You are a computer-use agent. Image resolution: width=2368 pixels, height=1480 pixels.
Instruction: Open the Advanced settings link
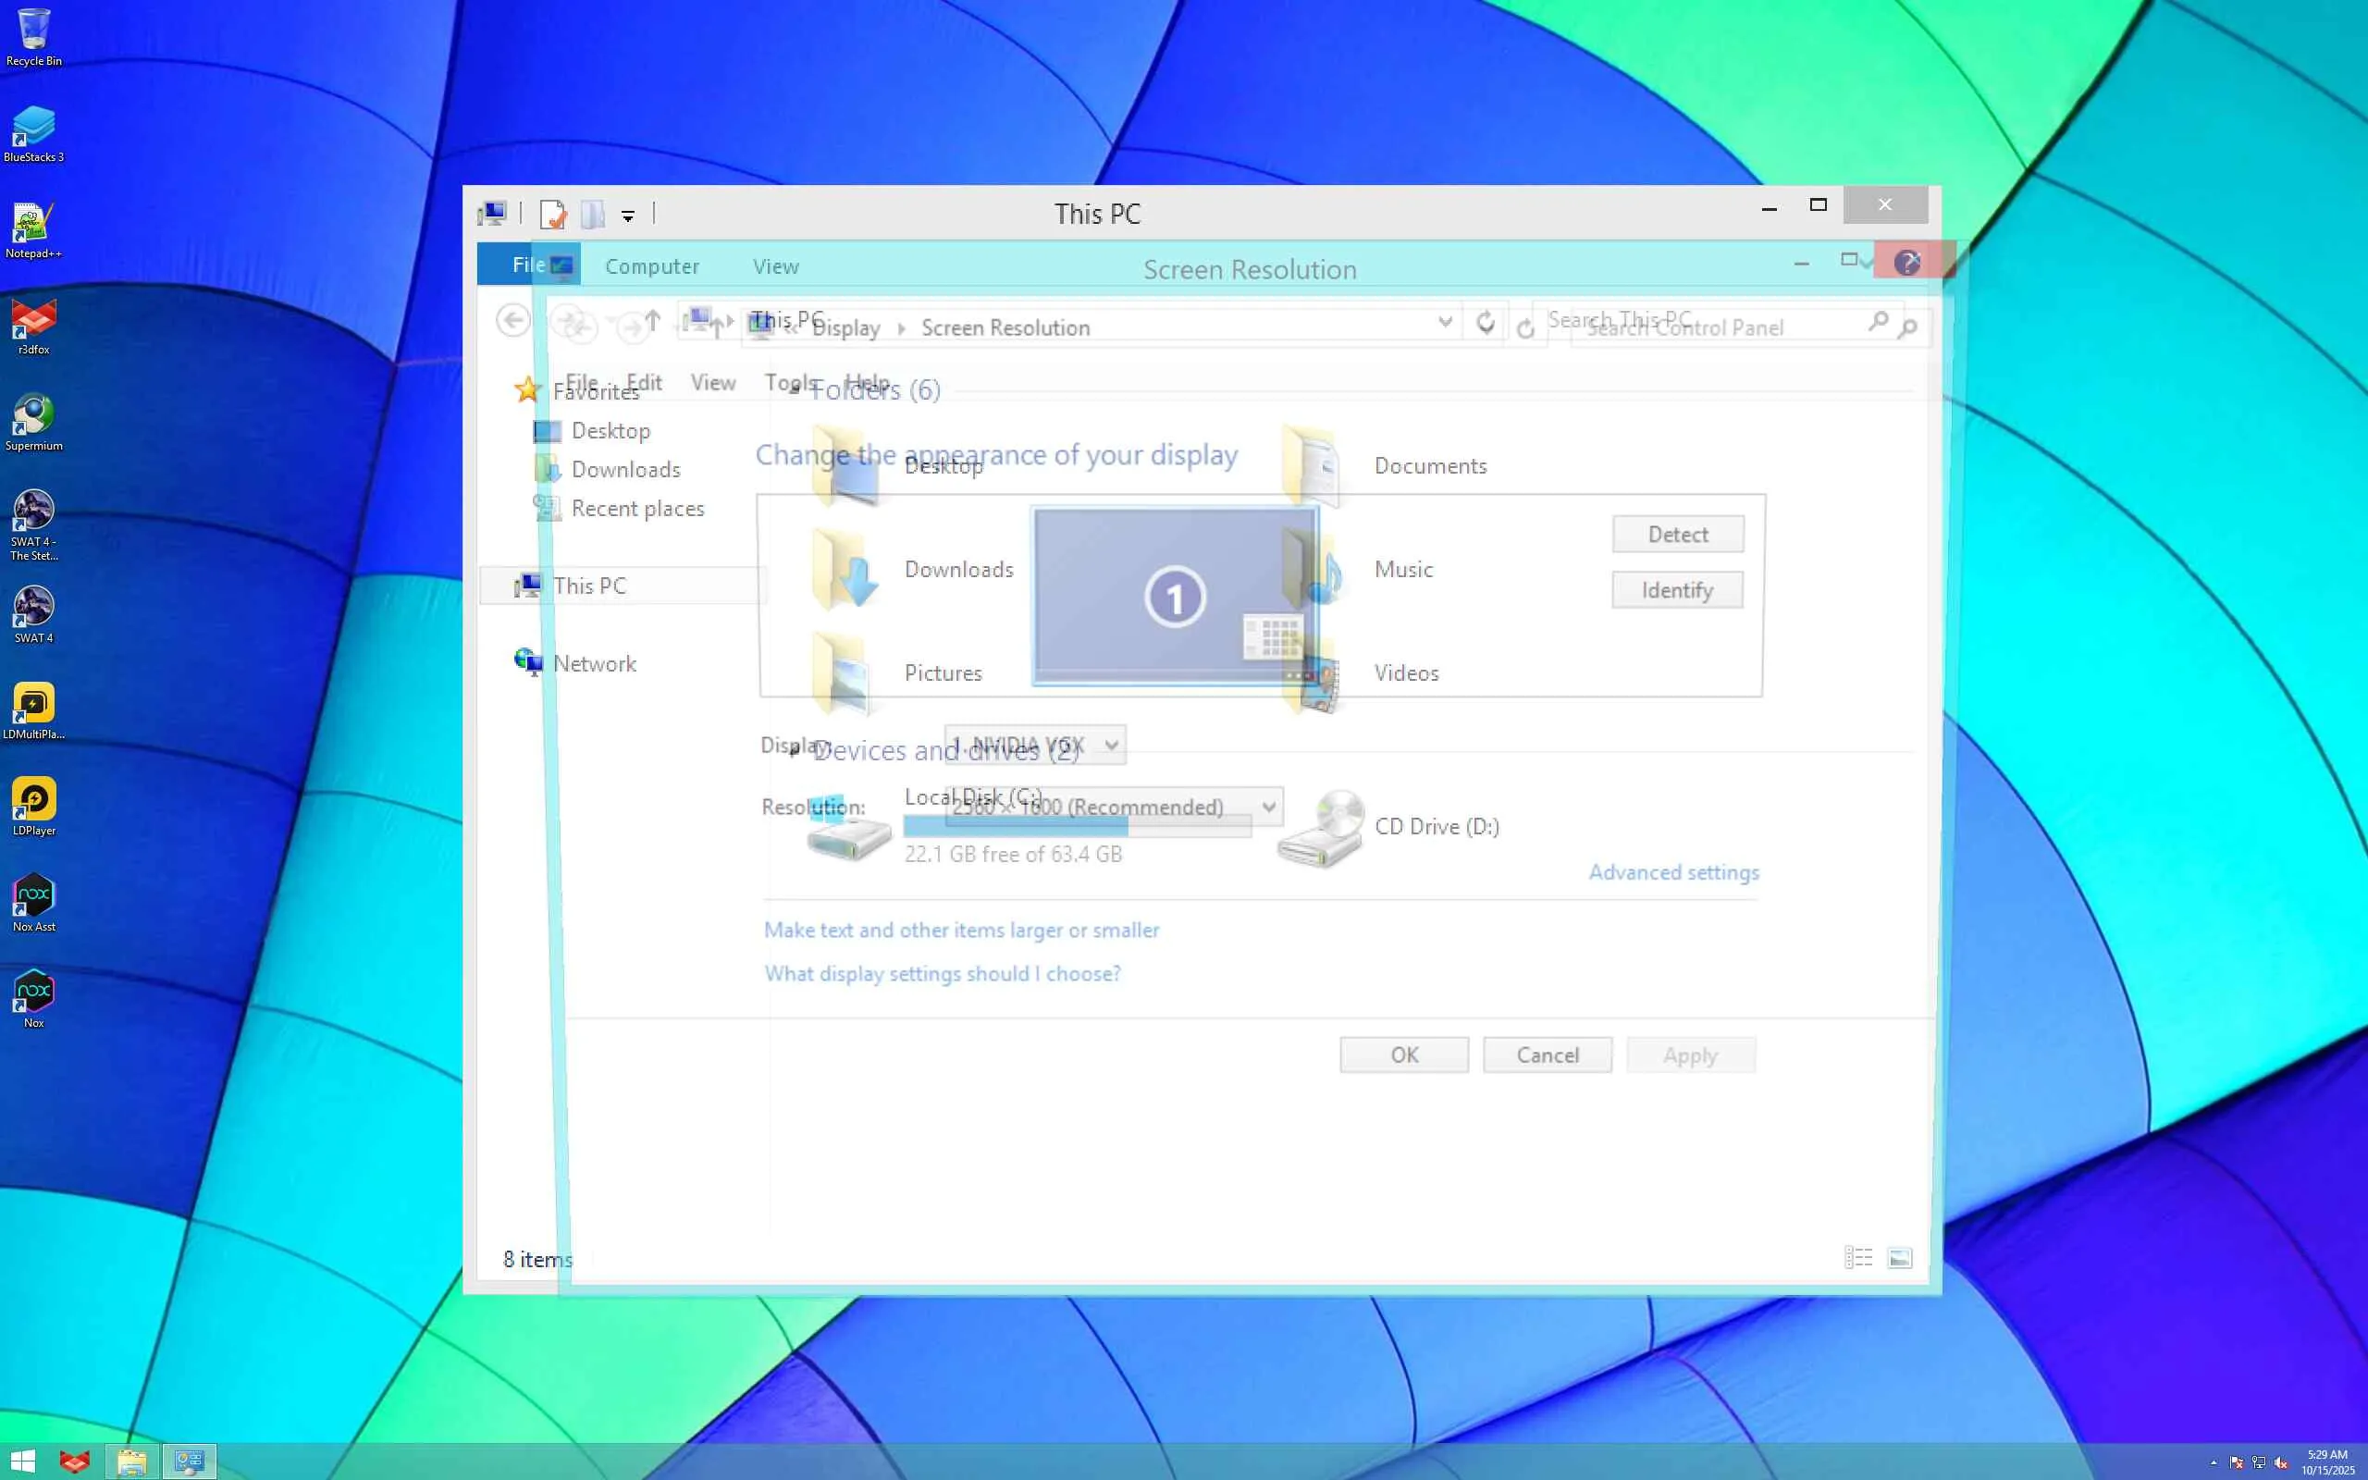(1673, 872)
